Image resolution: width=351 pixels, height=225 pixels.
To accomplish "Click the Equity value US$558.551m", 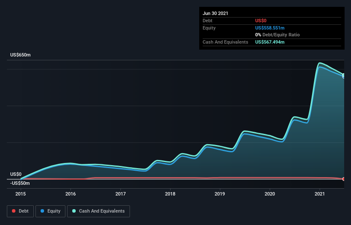I will (x=270, y=28).
